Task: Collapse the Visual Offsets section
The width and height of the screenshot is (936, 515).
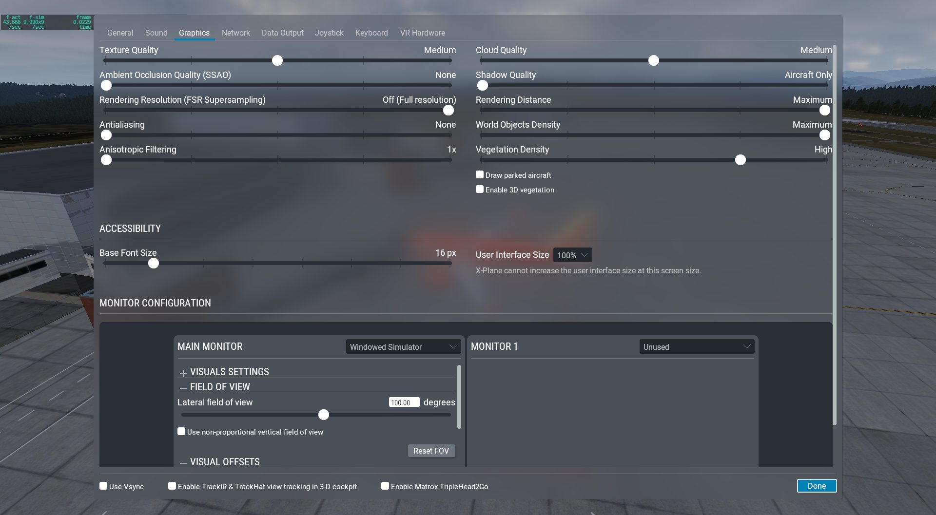Action: pyautogui.click(x=183, y=463)
